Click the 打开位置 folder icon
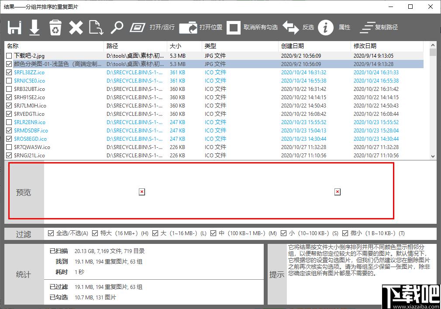The height and width of the screenshot is (309, 441). pos(188,27)
